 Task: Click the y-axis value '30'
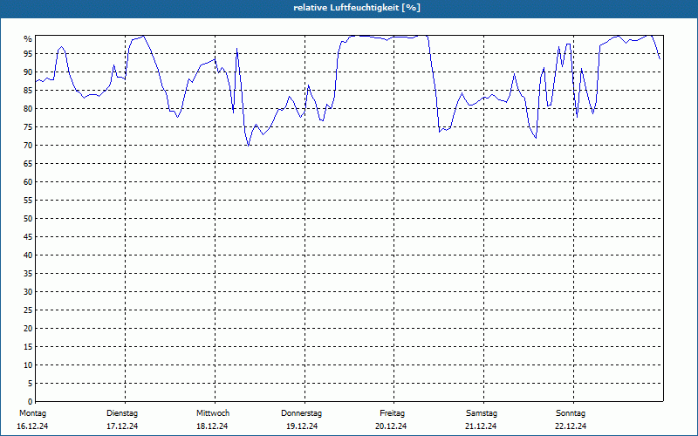(28, 292)
